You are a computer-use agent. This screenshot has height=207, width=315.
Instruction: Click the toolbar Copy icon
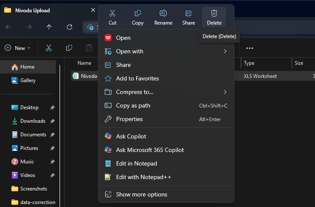[x=69, y=48]
